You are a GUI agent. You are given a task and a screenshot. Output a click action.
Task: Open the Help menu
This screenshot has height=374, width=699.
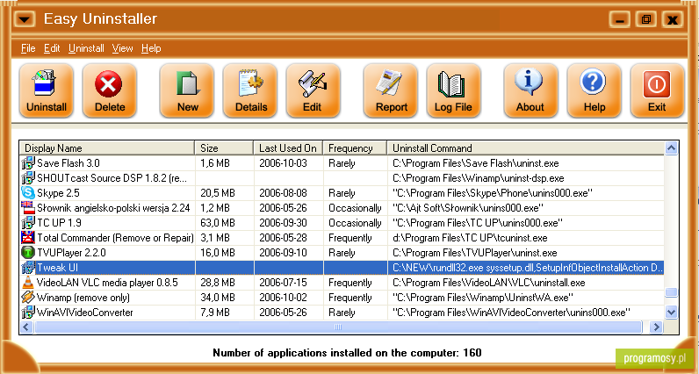click(x=151, y=48)
